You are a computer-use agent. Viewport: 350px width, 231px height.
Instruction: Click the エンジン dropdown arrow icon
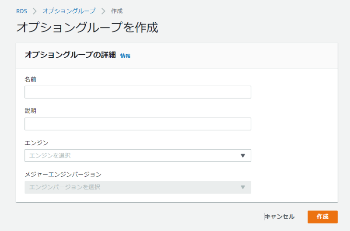click(x=243, y=156)
